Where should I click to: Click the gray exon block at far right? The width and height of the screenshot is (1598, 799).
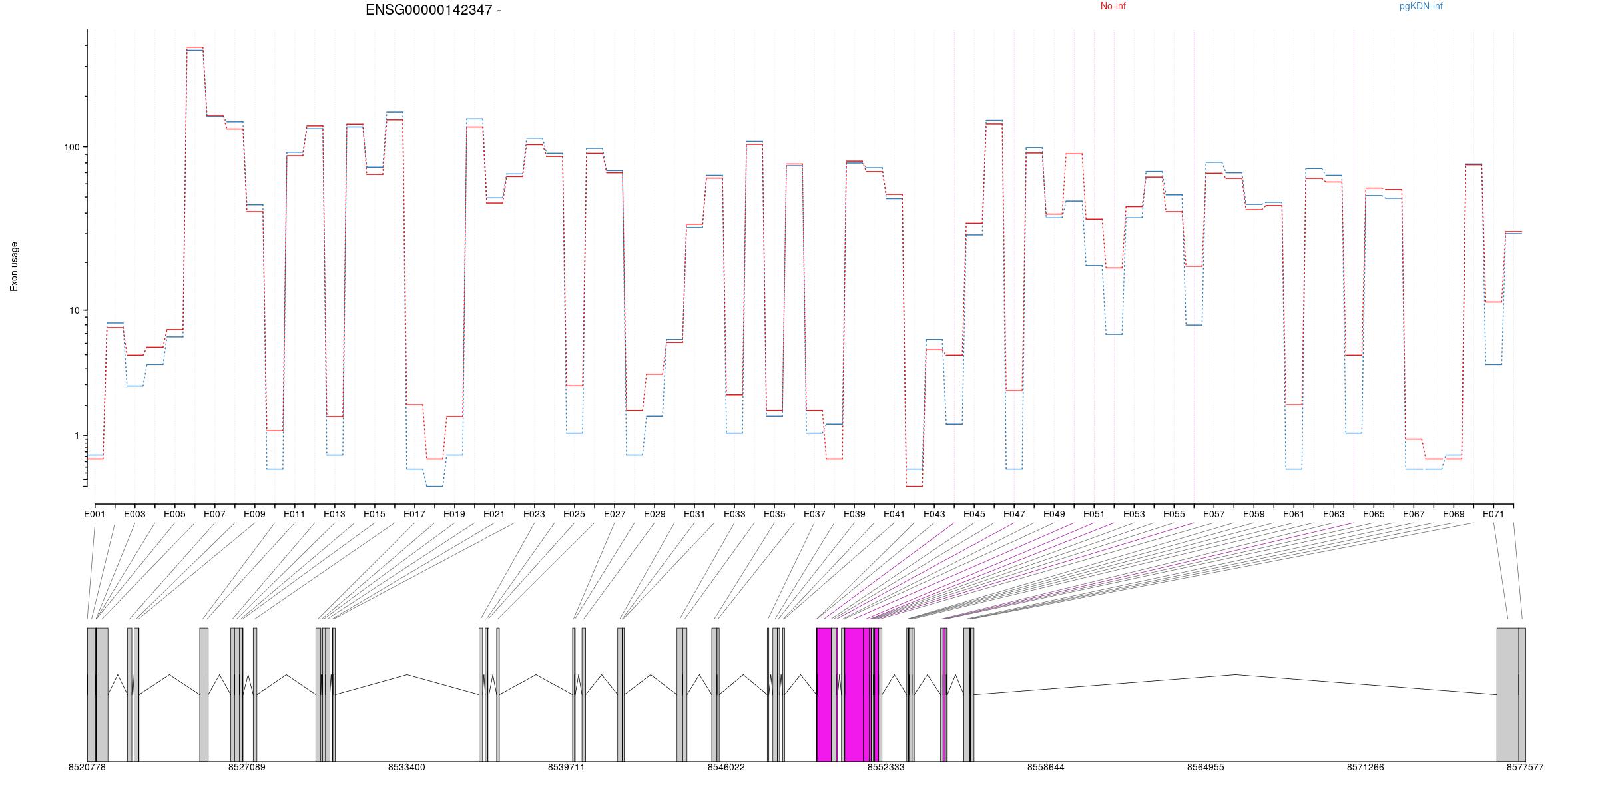tap(1507, 694)
